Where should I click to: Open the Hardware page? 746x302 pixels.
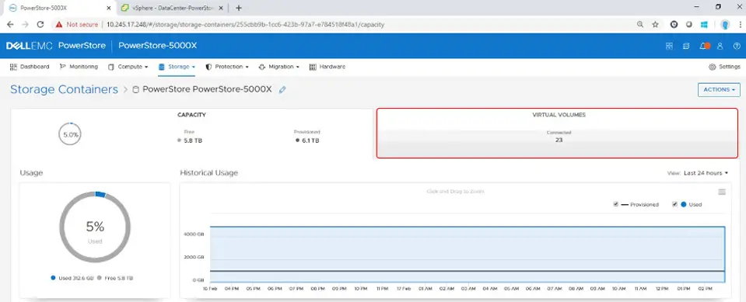click(x=327, y=67)
